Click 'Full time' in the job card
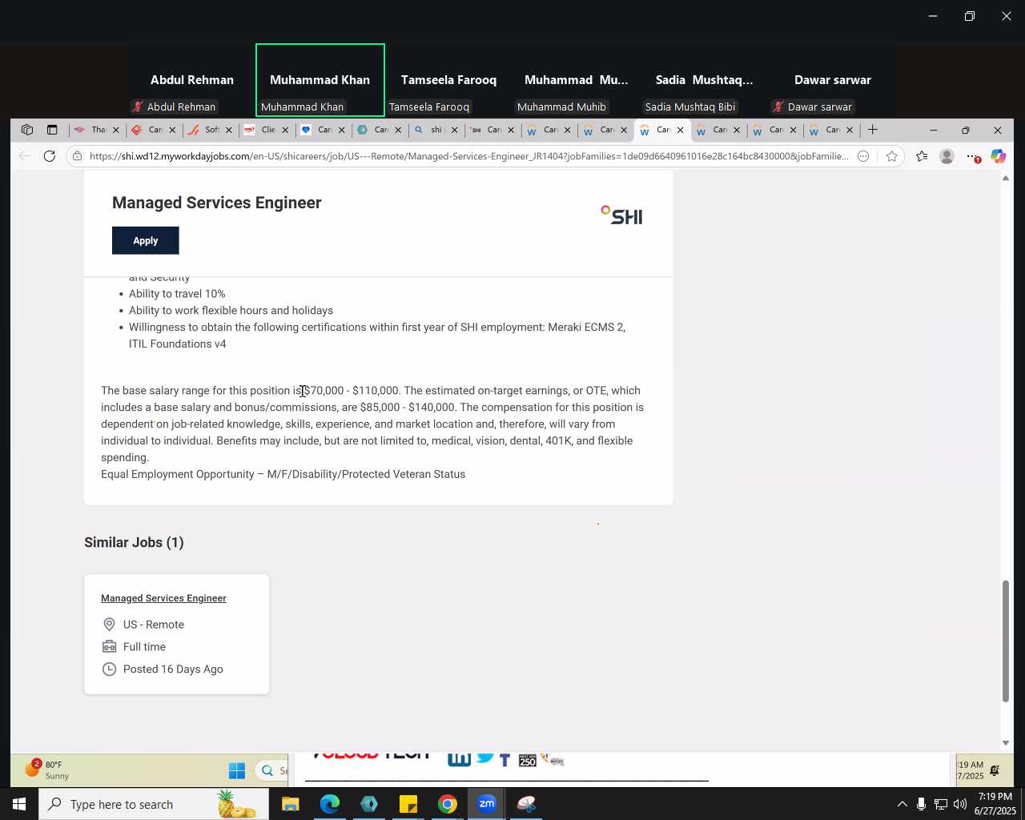This screenshot has width=1025, height=820. [144, 647]
